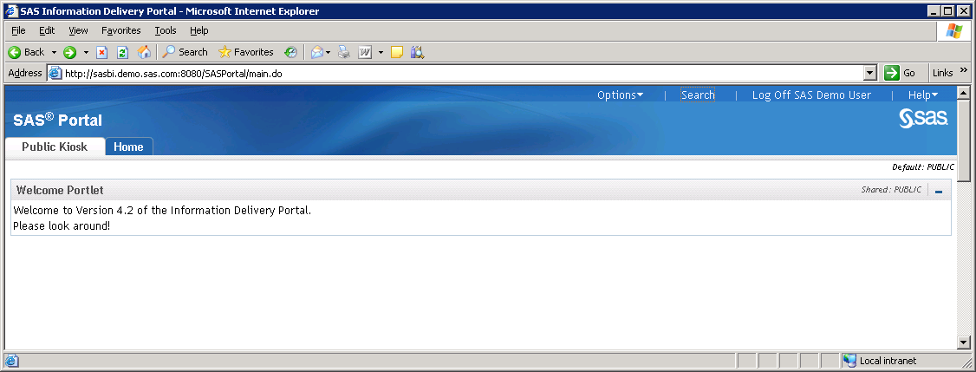Open Favorites star in toolbar
976x372 pixels.
tap(246, 52)
